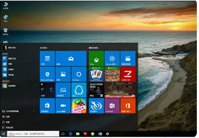The height and width of the screenshot is (138, 199).
Task: Open the Store shopping bag tile
Action: (x=47, y=106)
